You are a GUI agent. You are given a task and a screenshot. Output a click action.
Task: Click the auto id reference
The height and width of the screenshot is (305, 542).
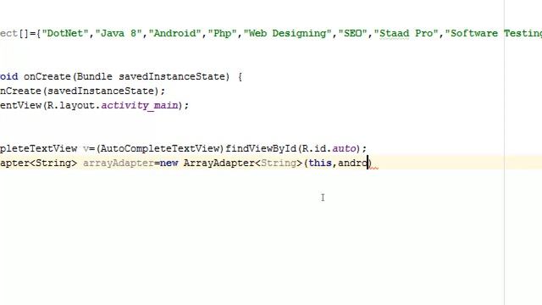pos(344,149)
